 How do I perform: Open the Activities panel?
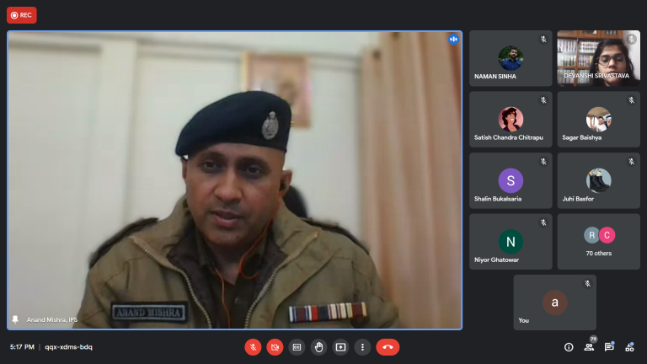[630, 346]
